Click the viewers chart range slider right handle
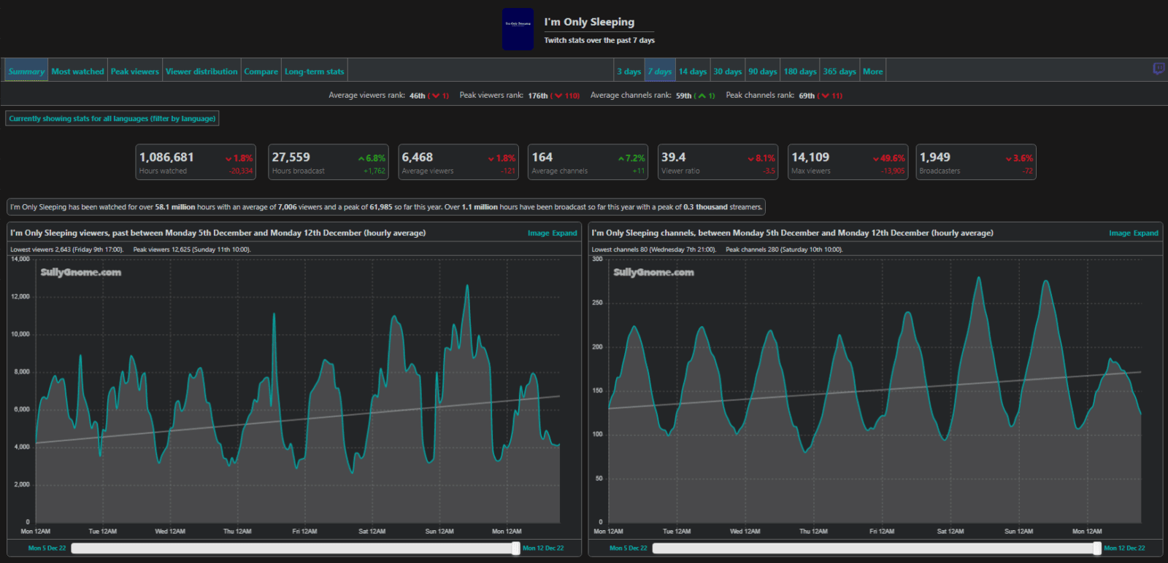Screen dimensions: 1168x563 coord(516,548)
